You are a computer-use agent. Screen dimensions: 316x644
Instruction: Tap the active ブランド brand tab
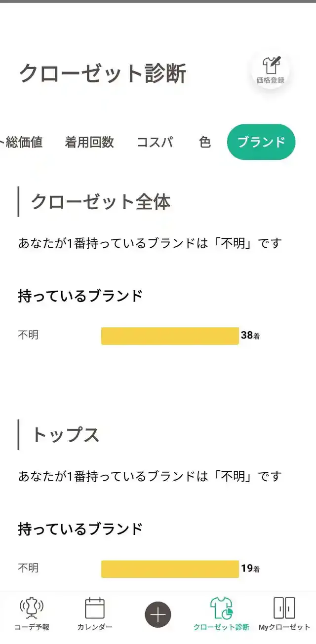click(x=261, y=142)
